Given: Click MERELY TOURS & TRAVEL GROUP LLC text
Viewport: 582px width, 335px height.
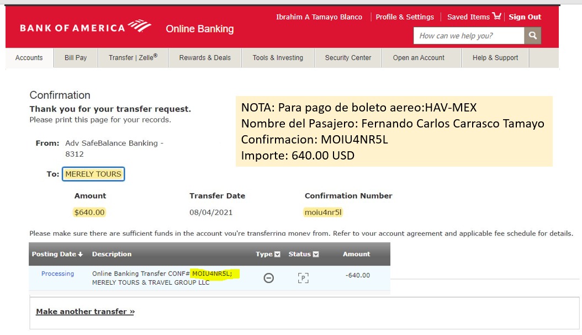Looking at the screenshot, I should [151, 283].
